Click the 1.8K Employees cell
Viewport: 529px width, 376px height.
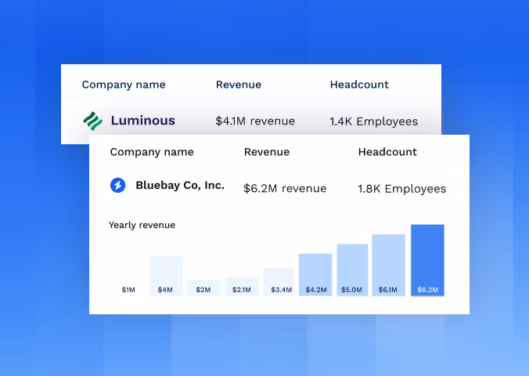point(401,189)
